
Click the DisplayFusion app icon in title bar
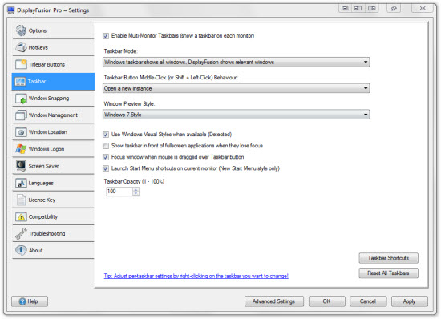(10, 10)
